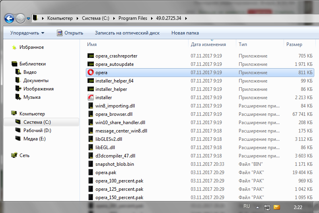Sort files by the Размер column
Viewport: 319px width, 213px height.
click(x=294, y=44)
